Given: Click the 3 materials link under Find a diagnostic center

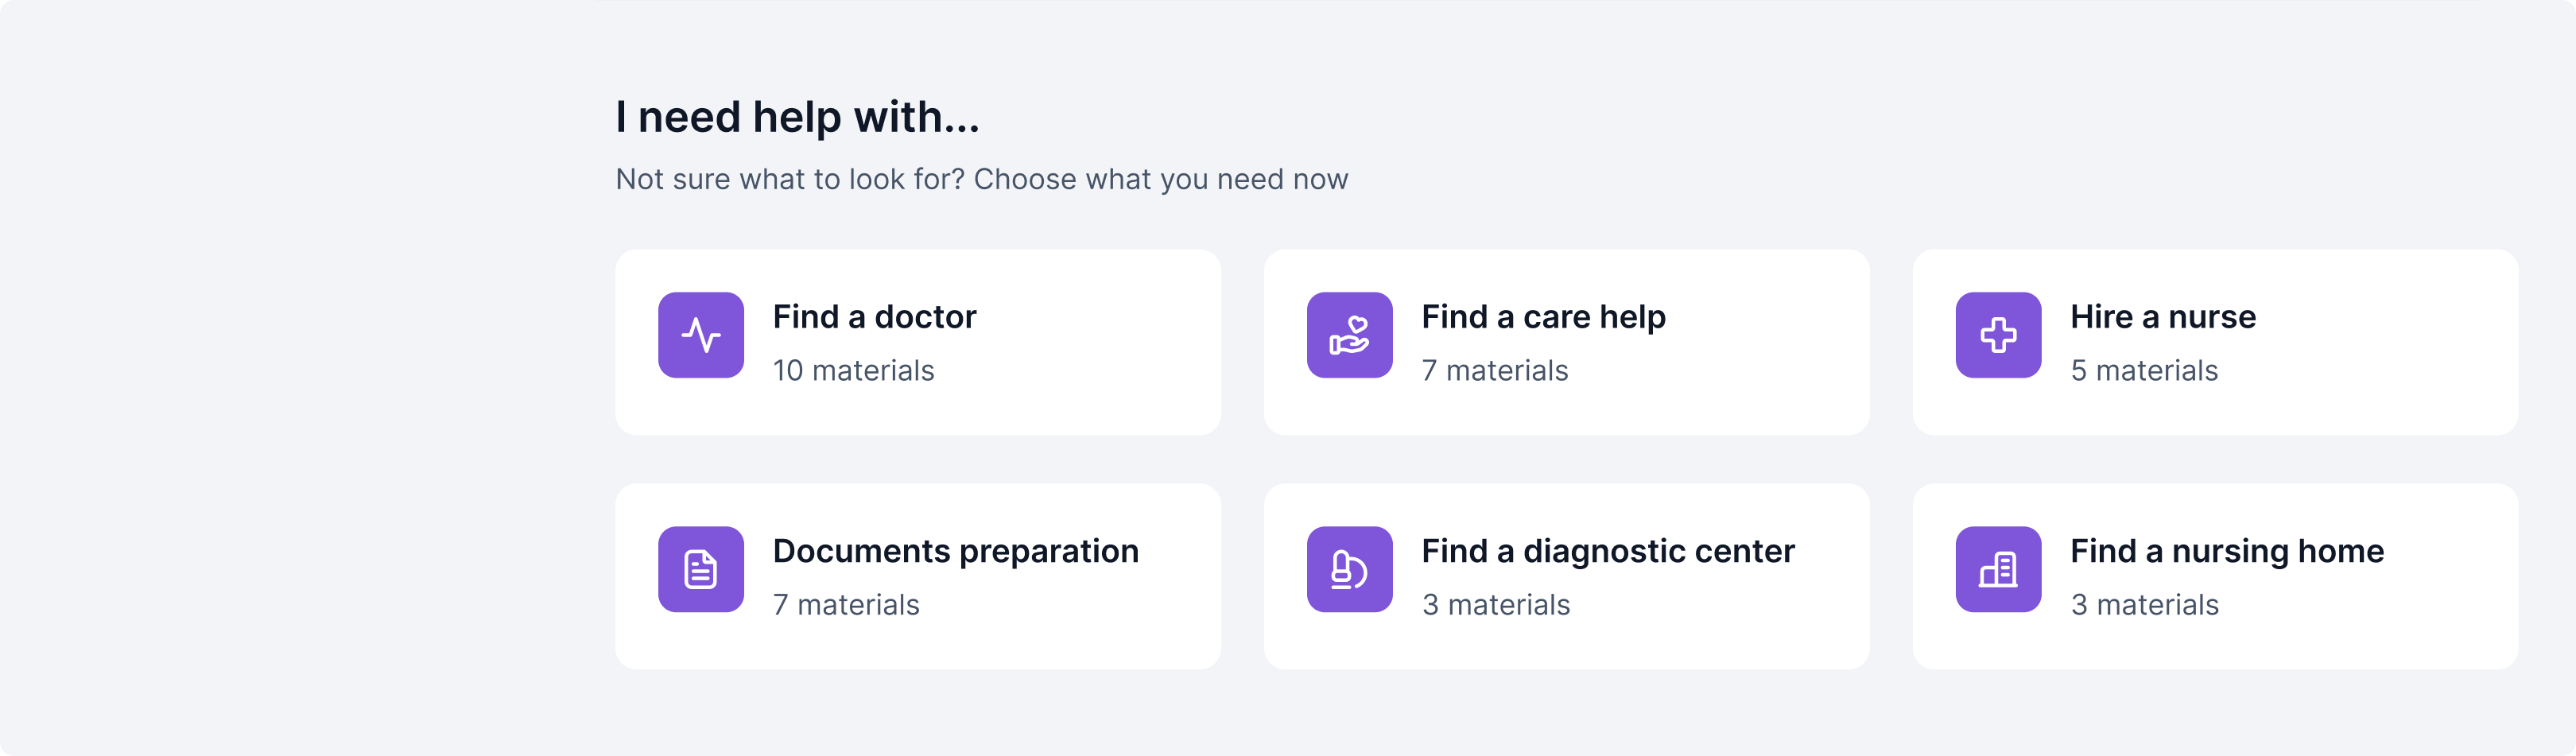Looking at the screenshot, I should tap(1495, 604).
